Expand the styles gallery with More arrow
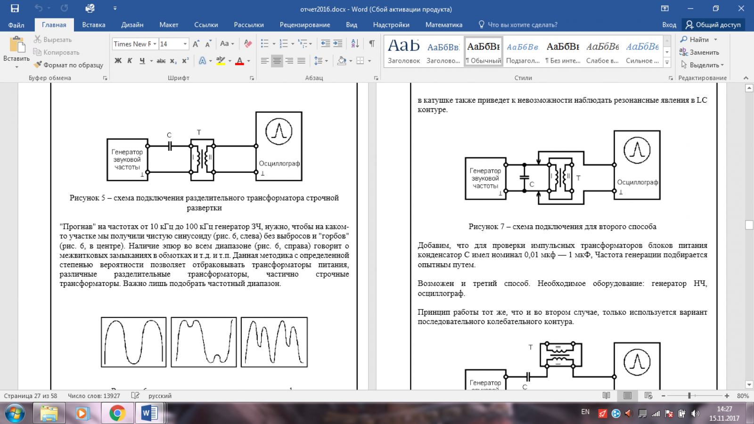754x424 pixels. 667,62
